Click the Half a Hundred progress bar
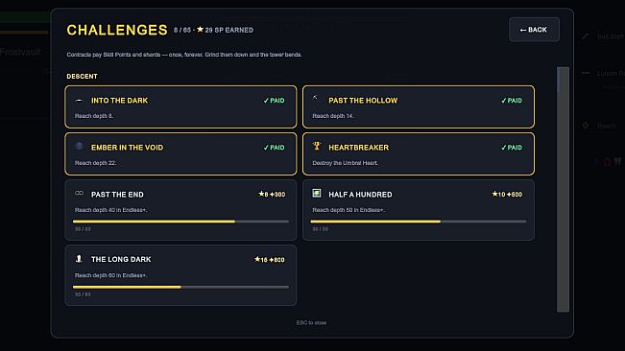The width and height of the screenshot is (625, 351). point(419,222)
